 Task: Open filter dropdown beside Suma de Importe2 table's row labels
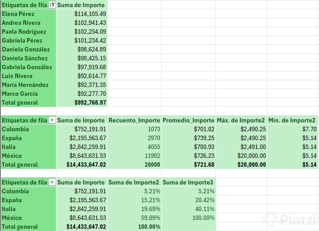(52, 183)
